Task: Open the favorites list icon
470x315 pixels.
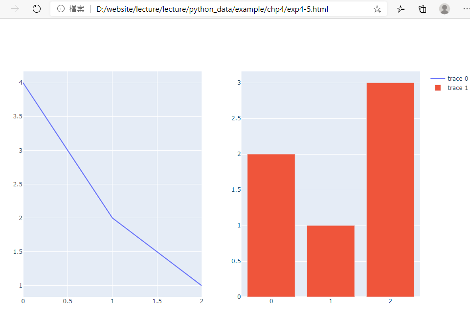Action: (401, 9)
